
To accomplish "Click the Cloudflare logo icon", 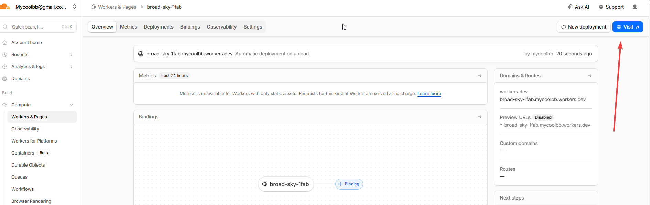I will 5,7.
